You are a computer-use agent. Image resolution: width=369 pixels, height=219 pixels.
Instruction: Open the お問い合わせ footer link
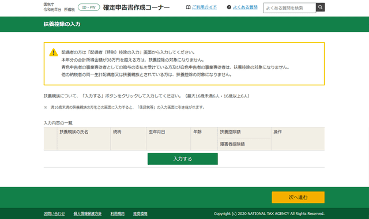(54, 214)
